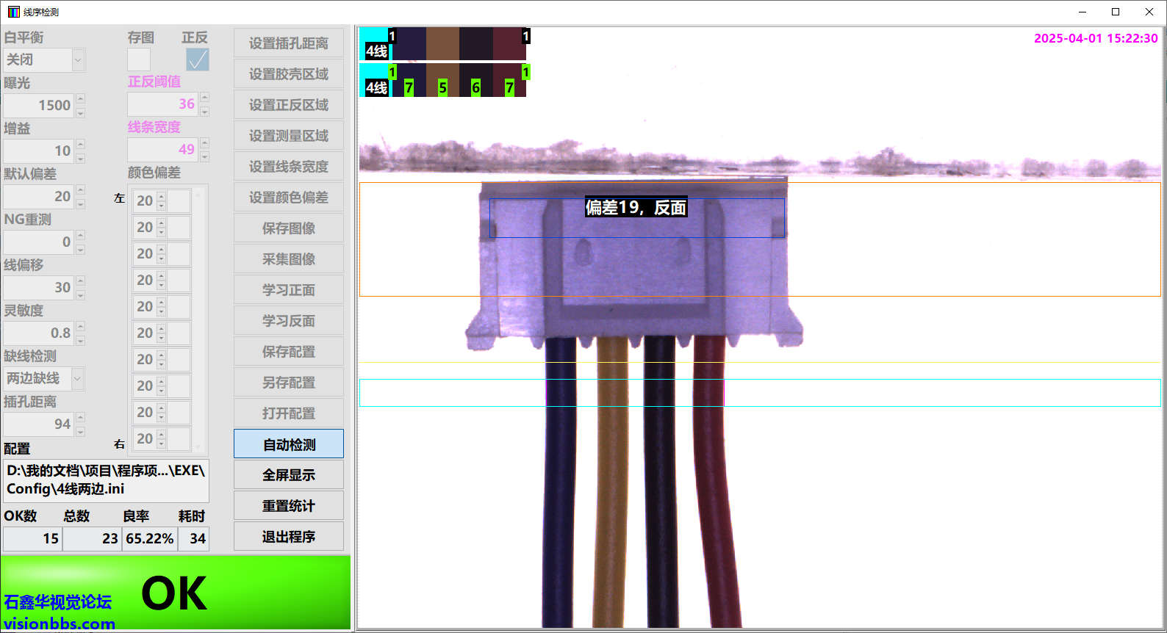
Task: Uncheck the 正反 checkbox
Action: [x=197, y=59]
